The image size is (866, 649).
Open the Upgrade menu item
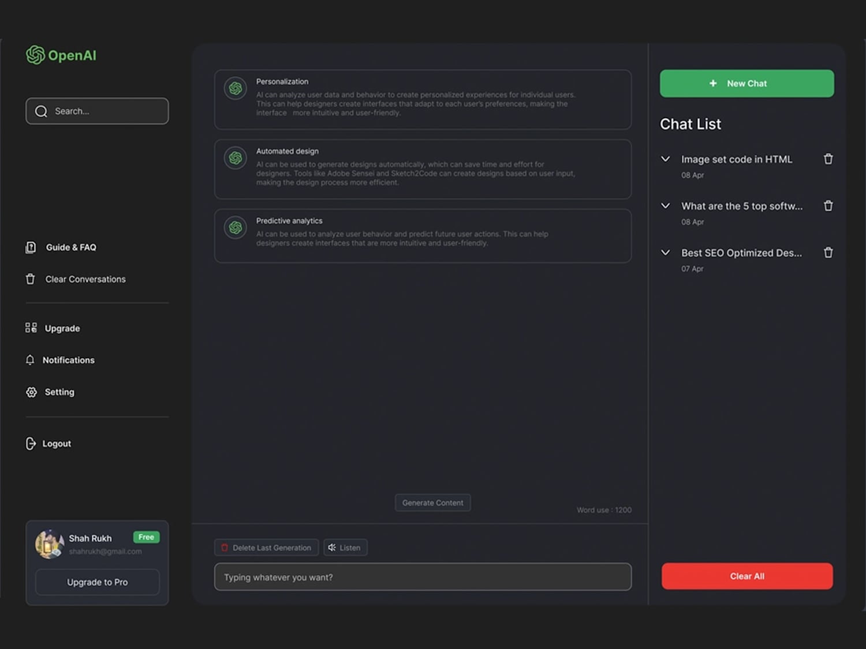pyautogui.click(x=53, y=328)
